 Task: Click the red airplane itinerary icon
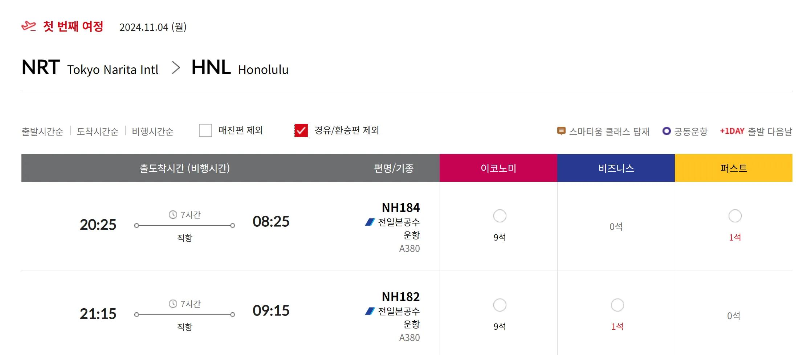point(29,26)
